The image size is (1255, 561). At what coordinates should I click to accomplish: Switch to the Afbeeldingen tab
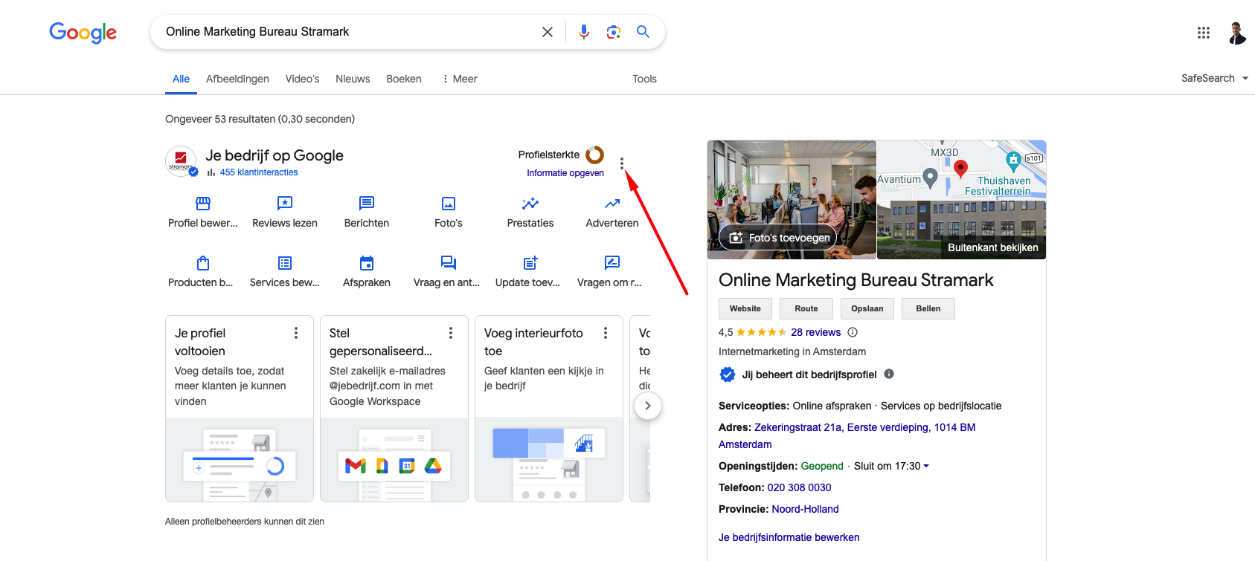237,79
